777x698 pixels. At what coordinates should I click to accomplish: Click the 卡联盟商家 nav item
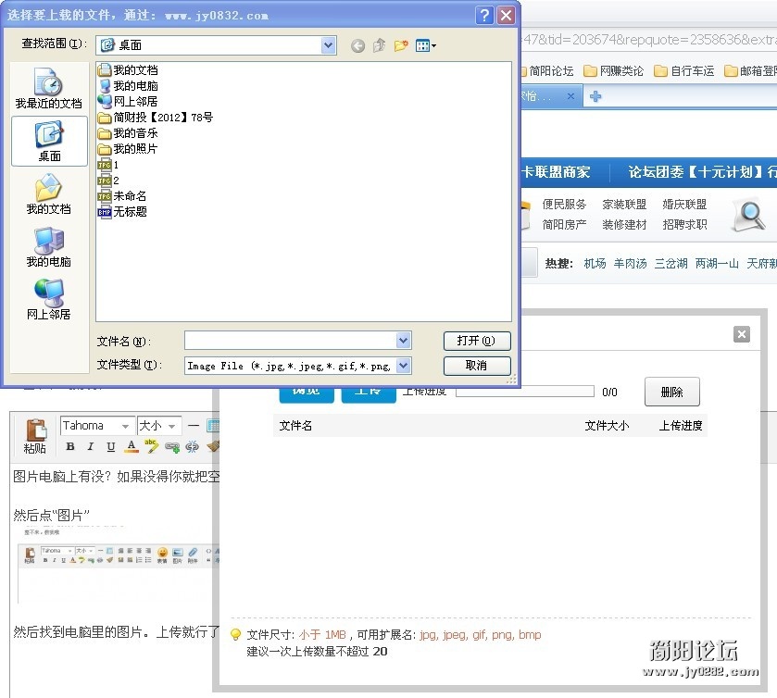[556, 172]
